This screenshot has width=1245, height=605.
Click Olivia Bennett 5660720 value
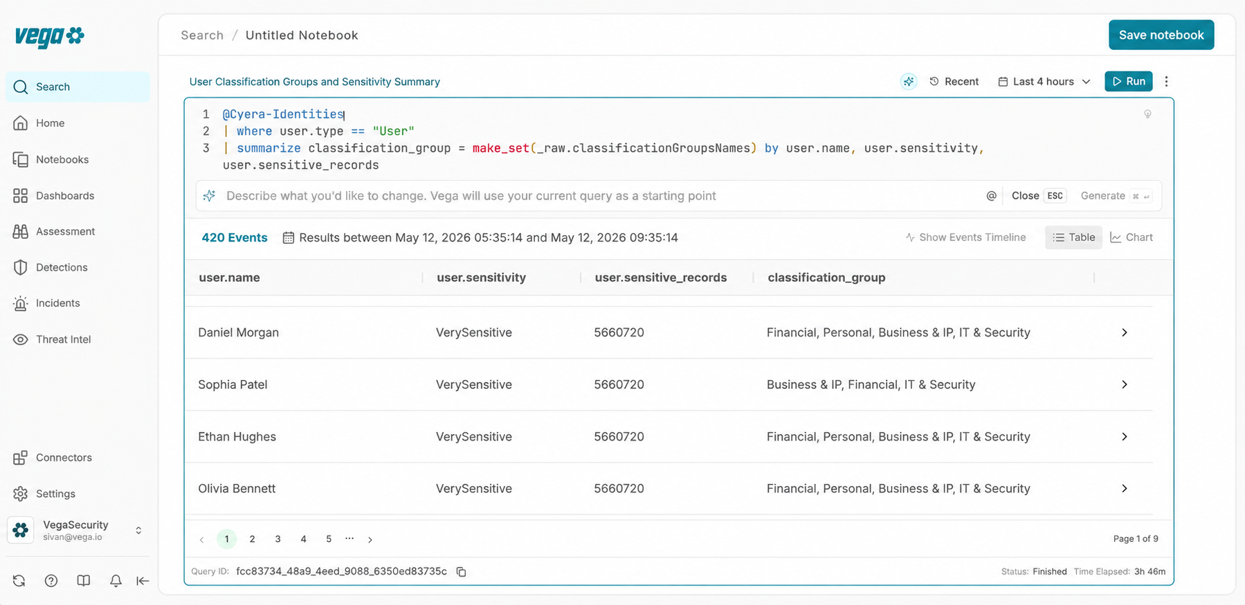pyautogui.click(x=619, y=489)
